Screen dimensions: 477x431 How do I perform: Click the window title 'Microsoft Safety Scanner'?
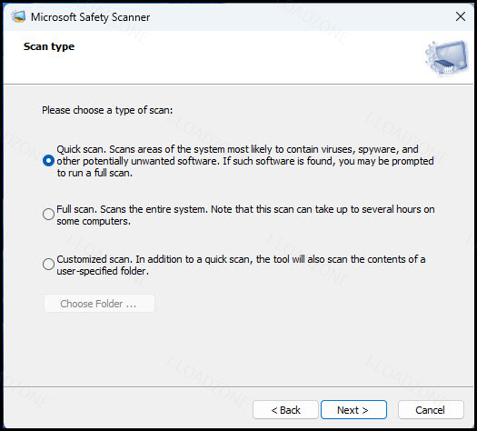(90, 17)
